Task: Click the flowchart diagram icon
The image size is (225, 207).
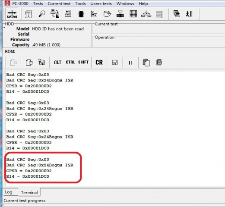Action: pos(146,14)
